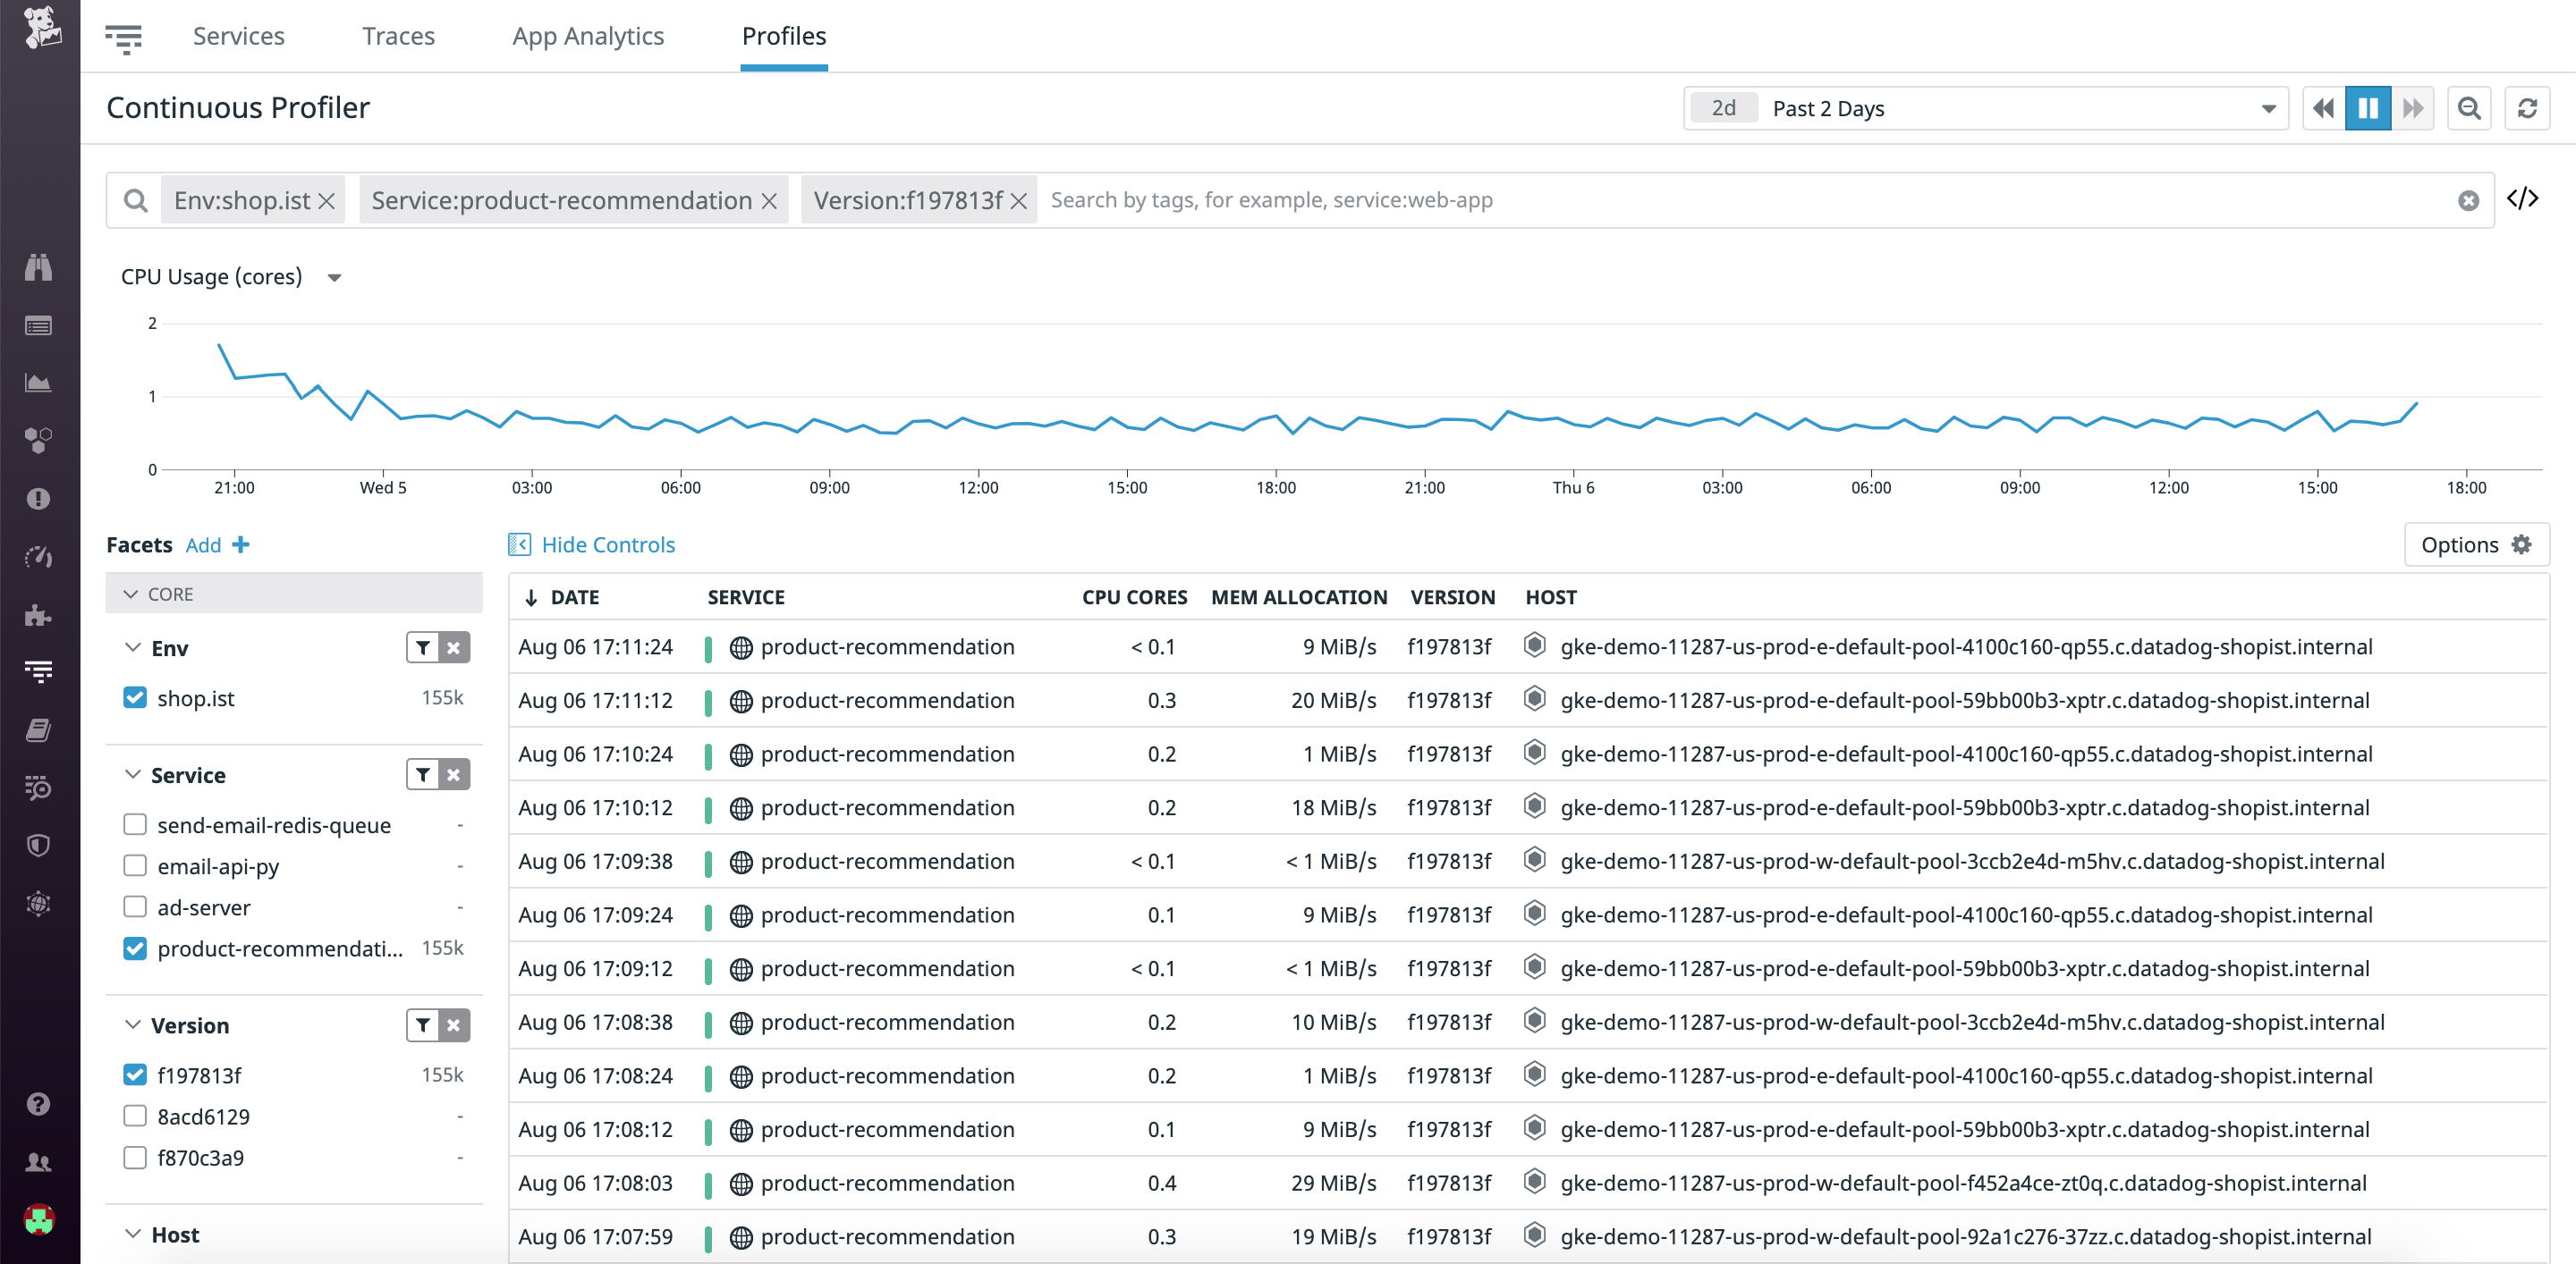2576x1264 pixels.
Task: Click the refresh icon in time controls
Action: coord(2527,108)
